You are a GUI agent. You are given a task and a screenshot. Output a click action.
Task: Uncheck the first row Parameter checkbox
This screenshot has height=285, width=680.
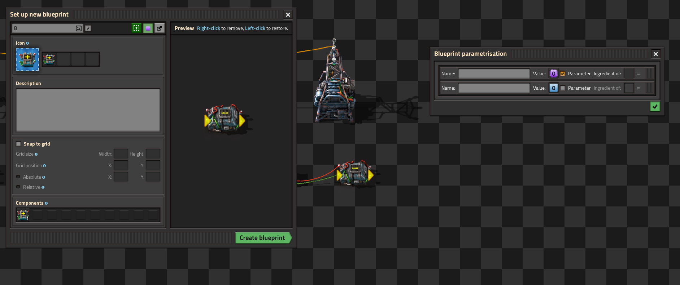pos(563,74)
